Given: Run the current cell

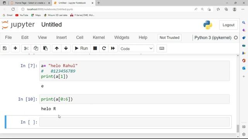Looking at the screenshot, I should pos(81,48).
